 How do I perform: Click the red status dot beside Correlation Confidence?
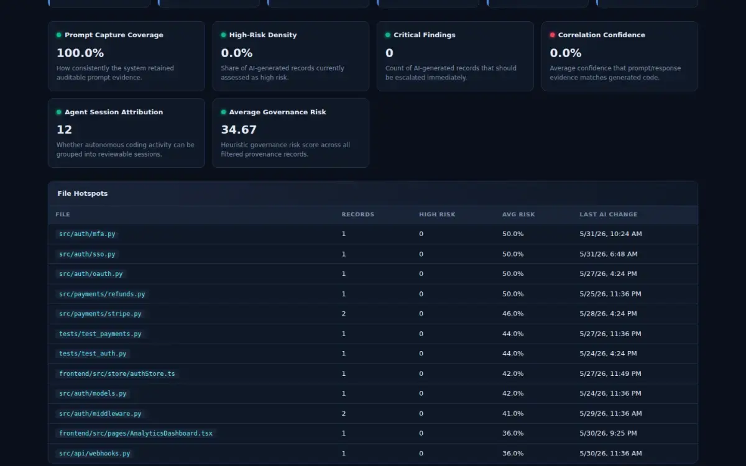point(553,35)
